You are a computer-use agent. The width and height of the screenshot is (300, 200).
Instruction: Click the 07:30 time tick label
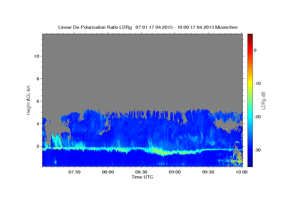[74, 172]
